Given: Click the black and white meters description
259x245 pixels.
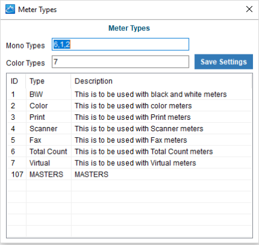Looking at the screenshot, I should coord(151,94).
